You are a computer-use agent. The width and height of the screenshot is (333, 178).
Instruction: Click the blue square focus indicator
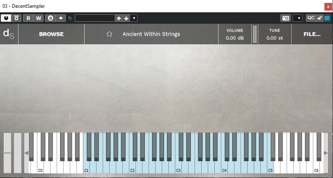pos(327,18)
